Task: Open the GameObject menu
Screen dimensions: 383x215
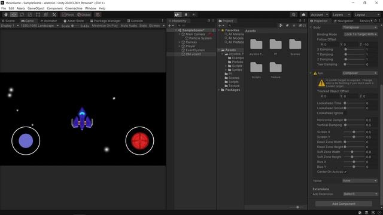Action: 36,8
